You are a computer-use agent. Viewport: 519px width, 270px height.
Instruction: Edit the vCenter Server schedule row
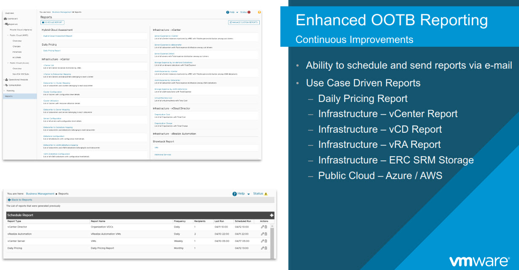click(262, 241)
